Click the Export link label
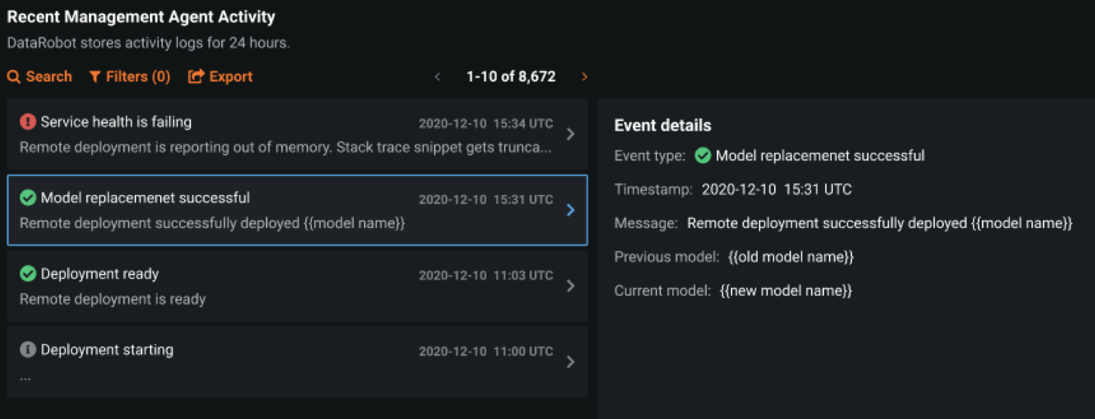Image resolution: width=1095 pixels, height=419 pixels. 231,77
